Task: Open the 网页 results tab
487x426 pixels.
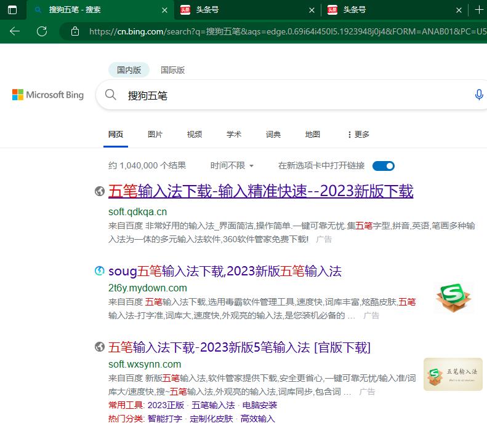Action: pyautogui.click(x=116, y=135)
